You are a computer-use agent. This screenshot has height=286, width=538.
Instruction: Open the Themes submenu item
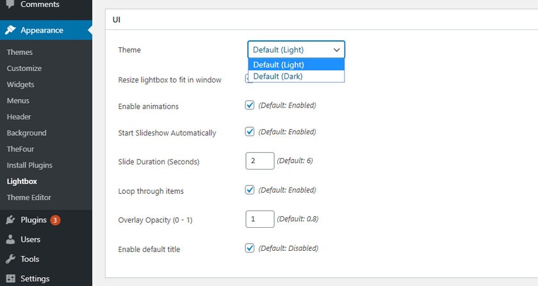(20, 52)
